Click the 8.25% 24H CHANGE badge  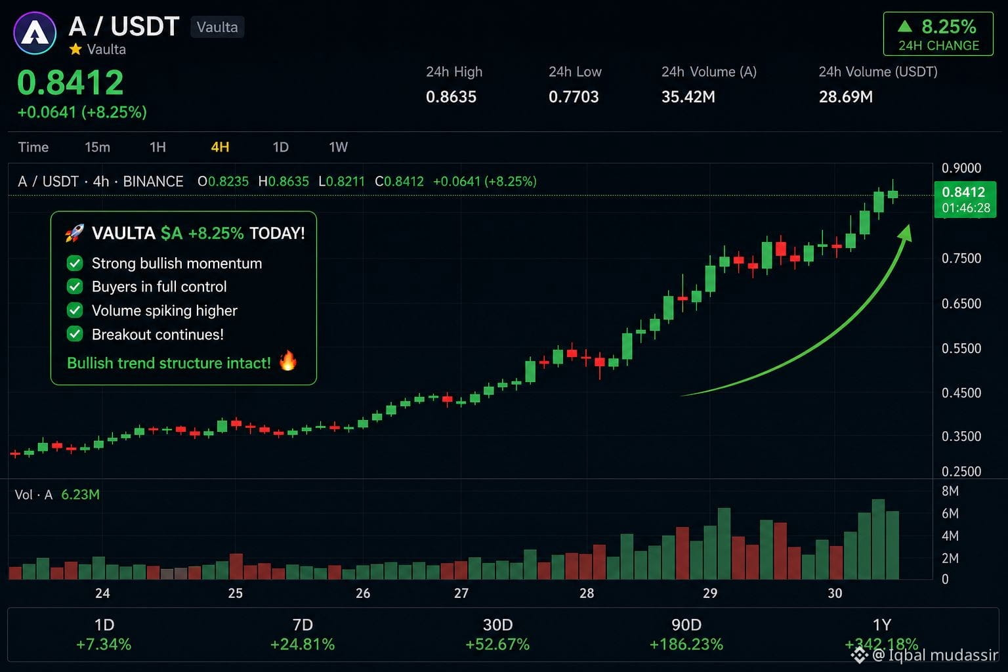coord(938,33)
